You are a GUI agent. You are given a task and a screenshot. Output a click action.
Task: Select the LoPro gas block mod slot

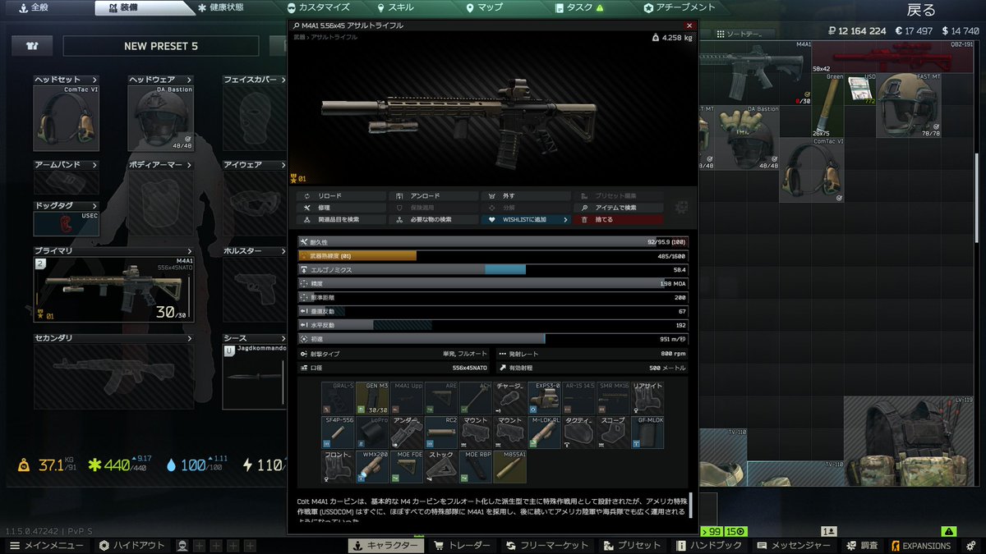pos(372,432)
